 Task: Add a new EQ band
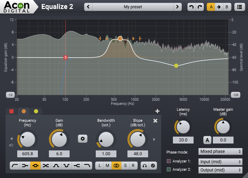(157, 111)
